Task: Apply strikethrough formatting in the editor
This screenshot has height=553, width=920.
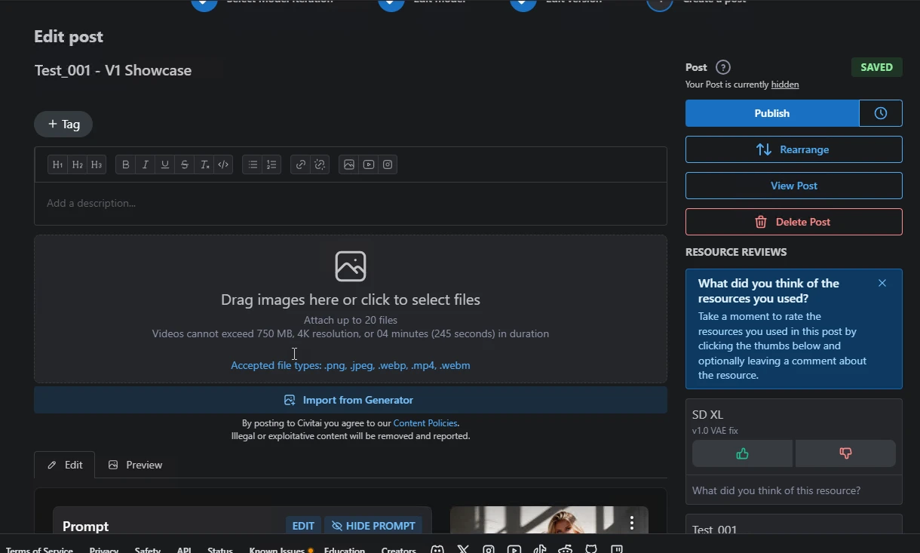Action: coord(185,164)
